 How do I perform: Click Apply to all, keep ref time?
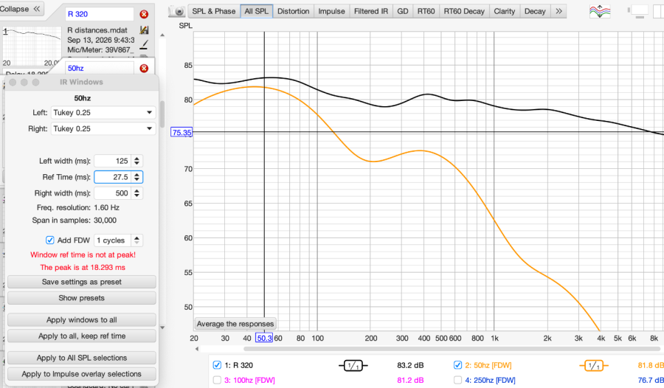point(82,336)
